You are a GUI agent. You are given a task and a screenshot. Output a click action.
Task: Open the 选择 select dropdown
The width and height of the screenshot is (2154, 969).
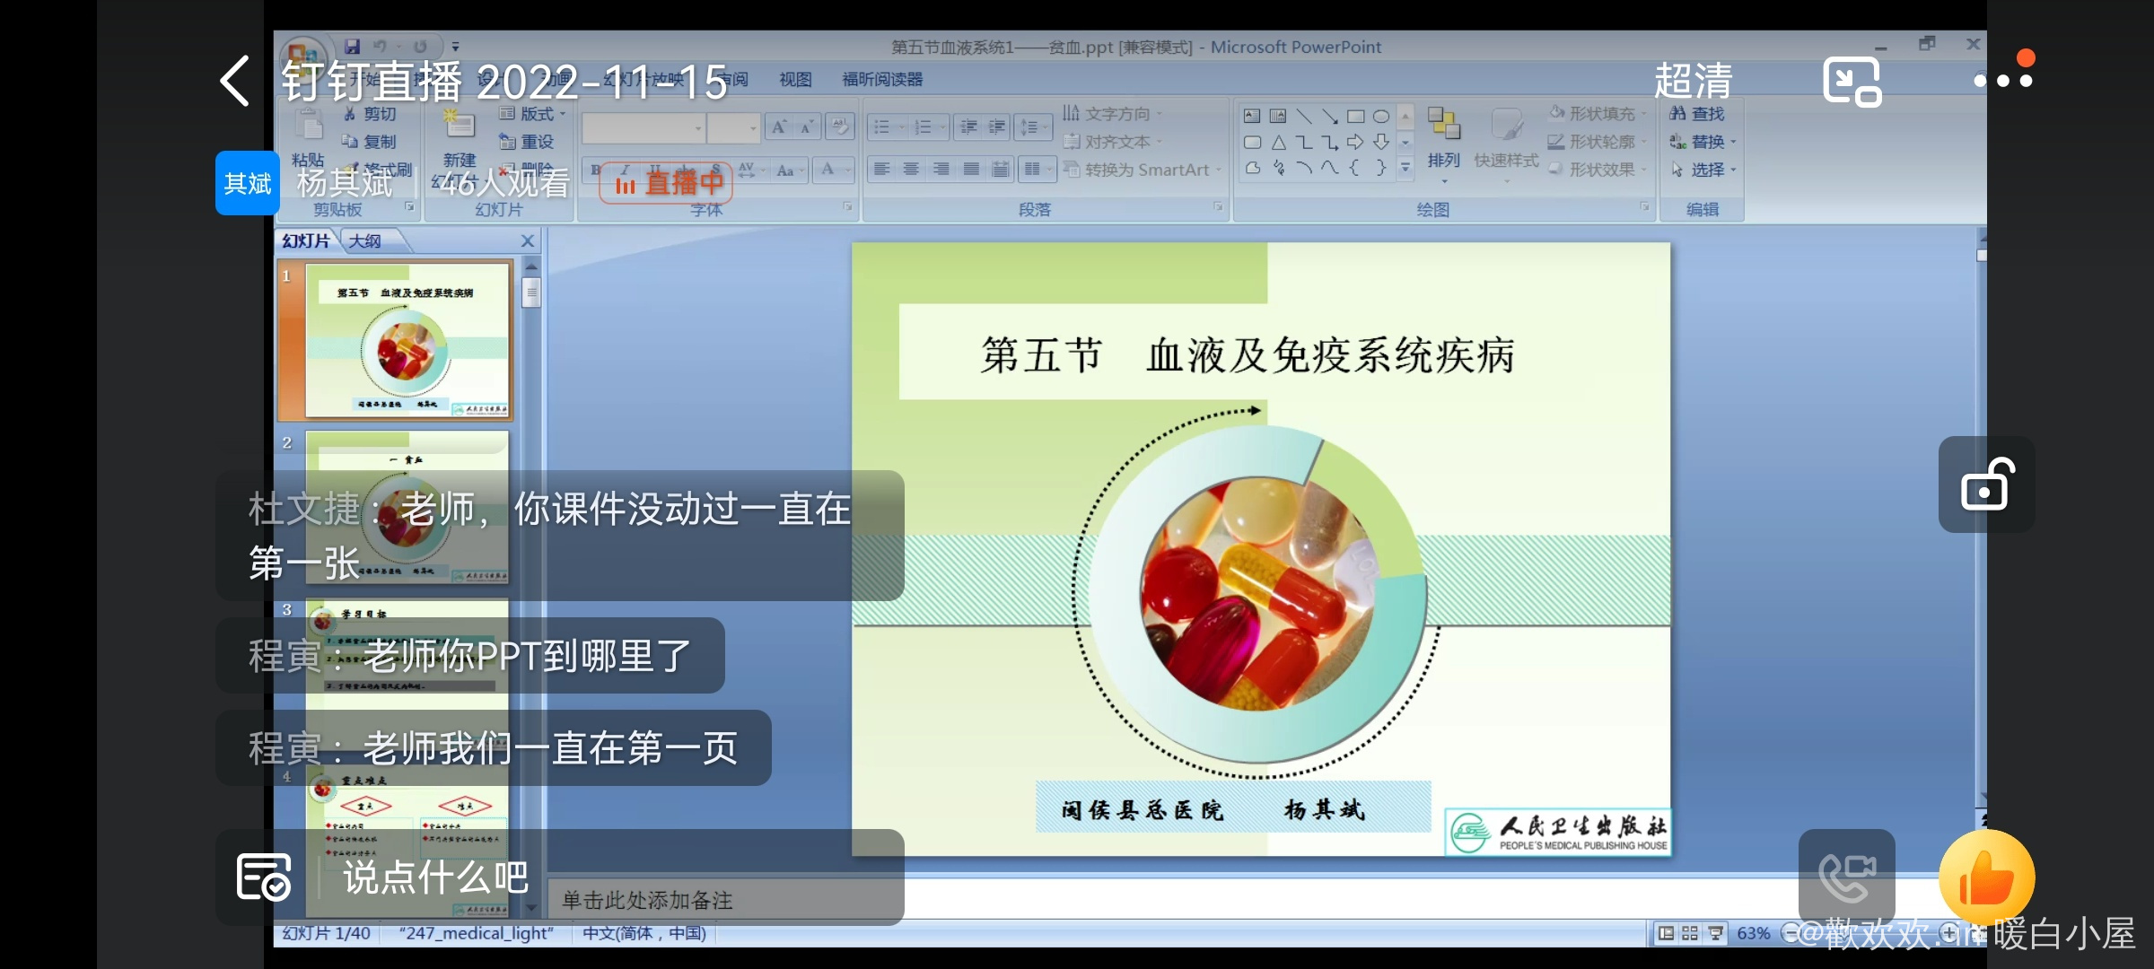(x=1703, y=170)
